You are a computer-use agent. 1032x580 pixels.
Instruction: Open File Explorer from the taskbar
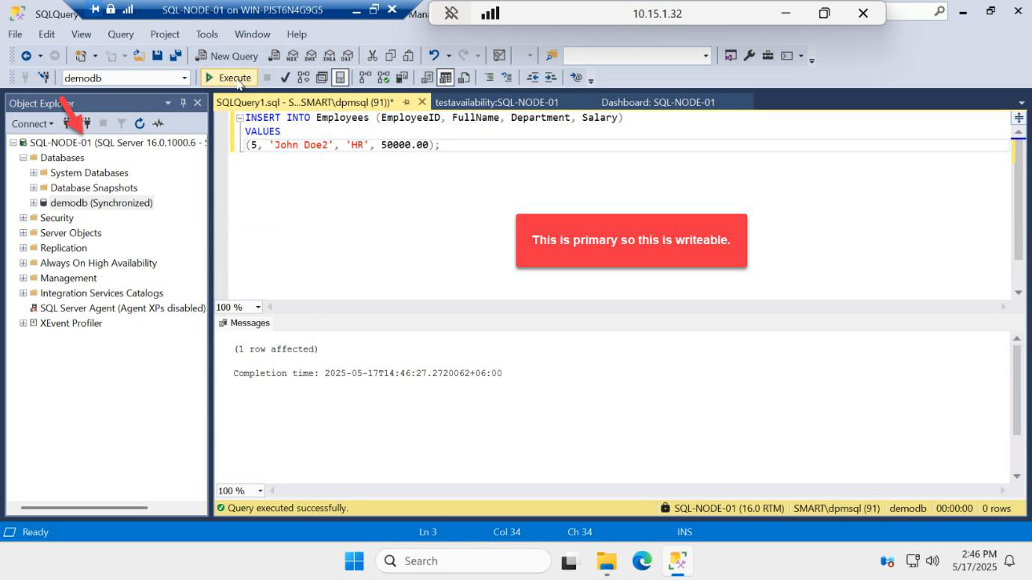pos(606,561)
